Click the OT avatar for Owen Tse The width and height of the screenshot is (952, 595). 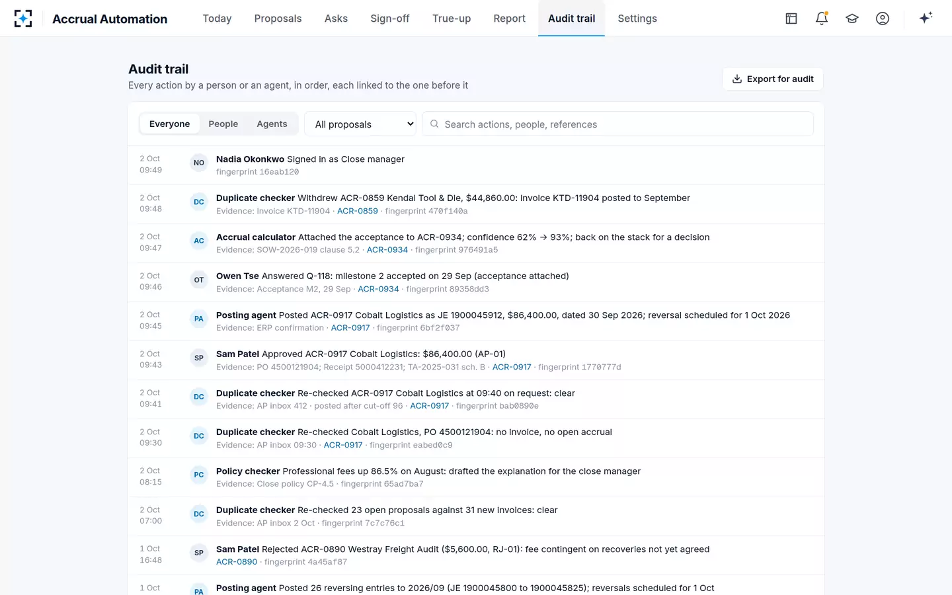199,280
